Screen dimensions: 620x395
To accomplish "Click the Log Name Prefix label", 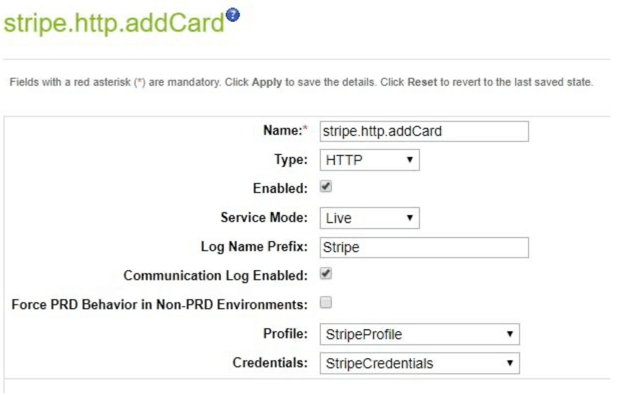I will (x=254, y=247).
